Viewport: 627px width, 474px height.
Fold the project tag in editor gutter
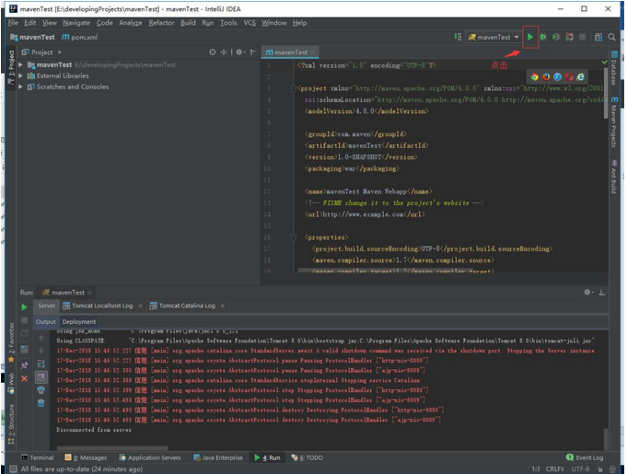pyautogui.click(x=293, y=88)
